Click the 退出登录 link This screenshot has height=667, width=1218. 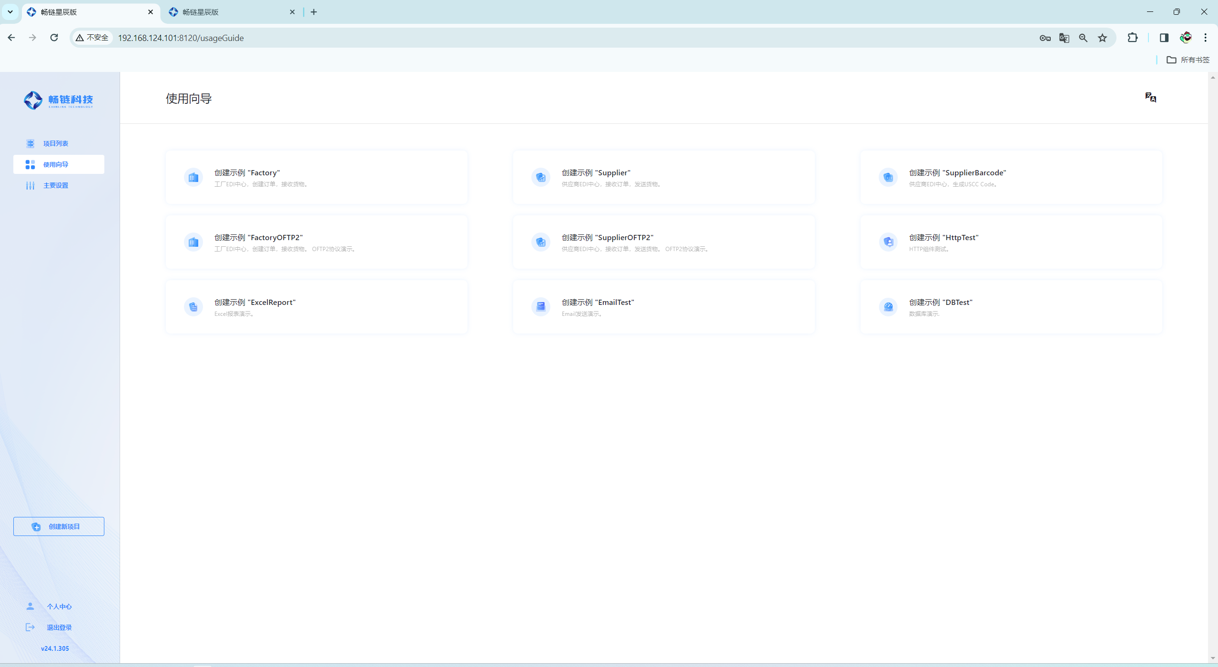[x=59, y=627]
